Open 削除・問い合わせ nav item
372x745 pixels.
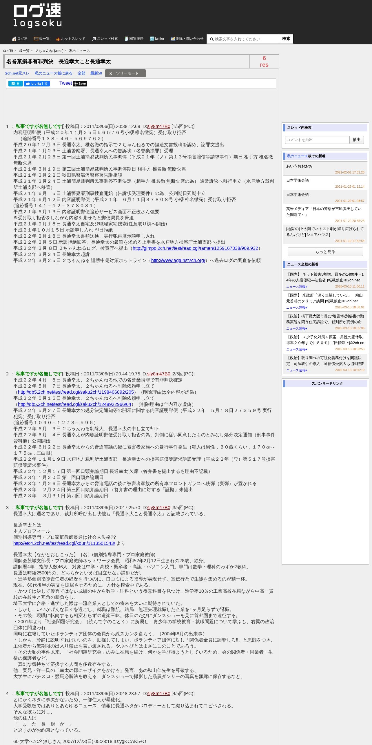click(x=187, y=39)
